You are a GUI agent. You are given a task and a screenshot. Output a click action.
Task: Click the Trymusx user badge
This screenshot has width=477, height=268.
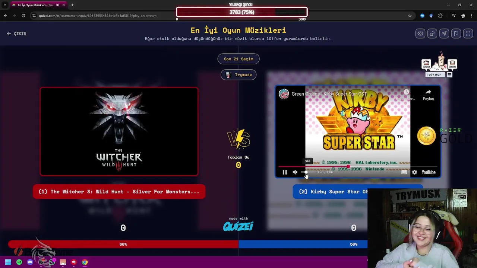point(238,75)
